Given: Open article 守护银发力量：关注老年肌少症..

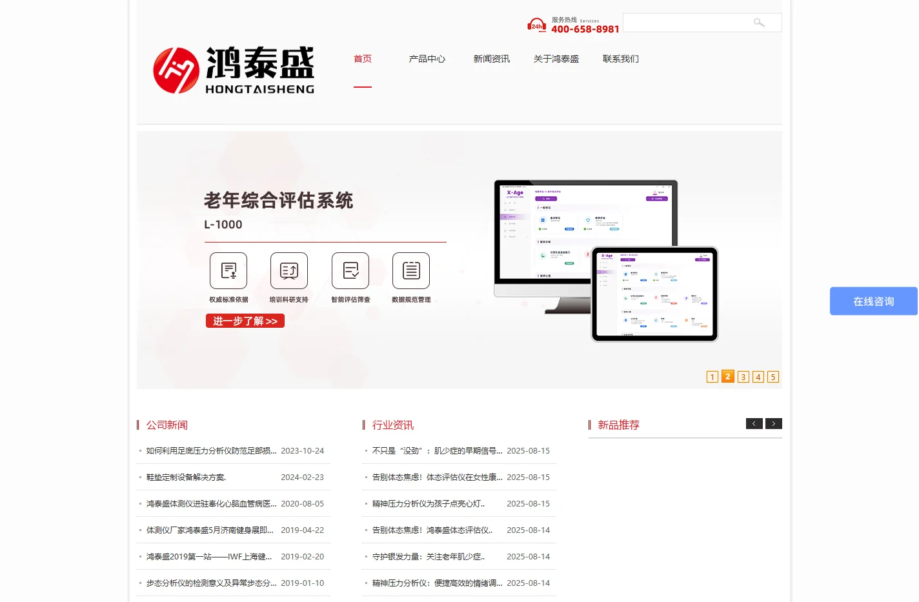Looking at the screenshot, I should [x=429, y=557].
